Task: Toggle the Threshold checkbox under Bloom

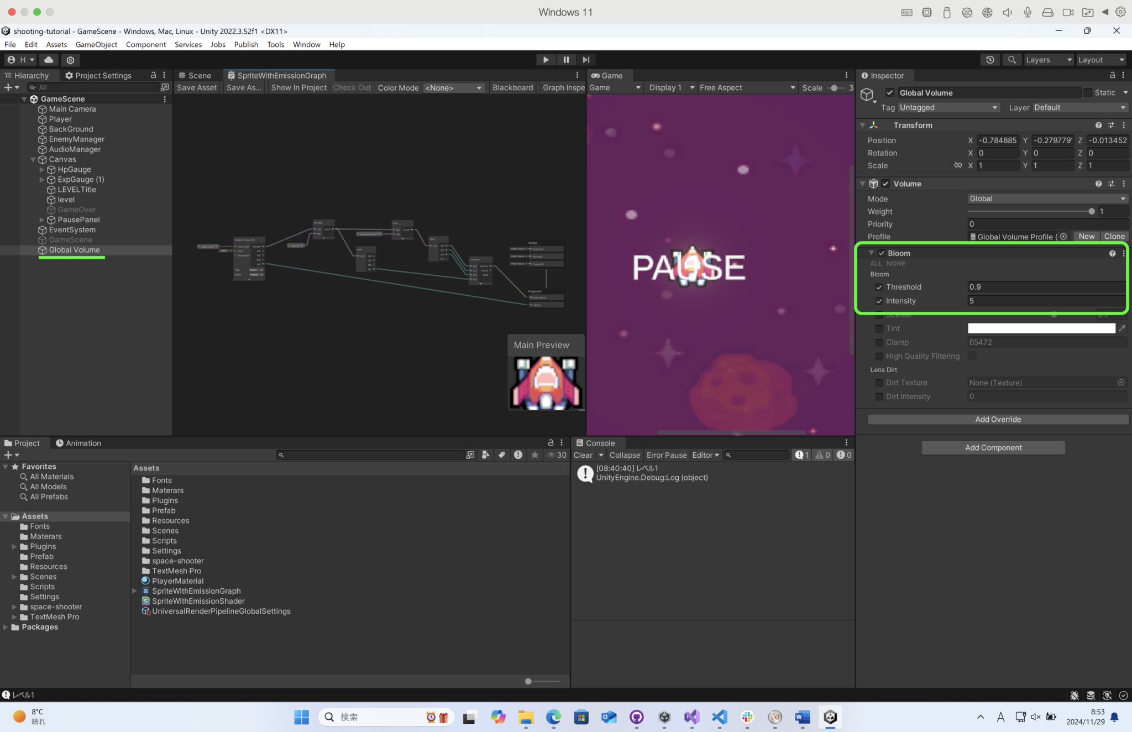Action: coord(879,287)
